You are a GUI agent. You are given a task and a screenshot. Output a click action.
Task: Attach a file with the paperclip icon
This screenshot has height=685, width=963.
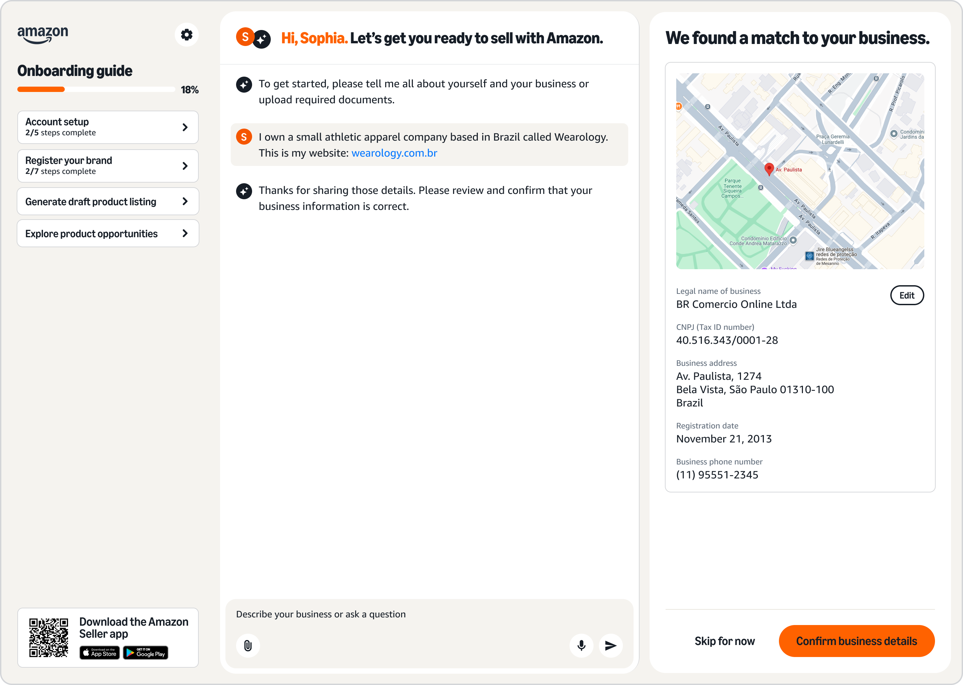pos(248,646)
